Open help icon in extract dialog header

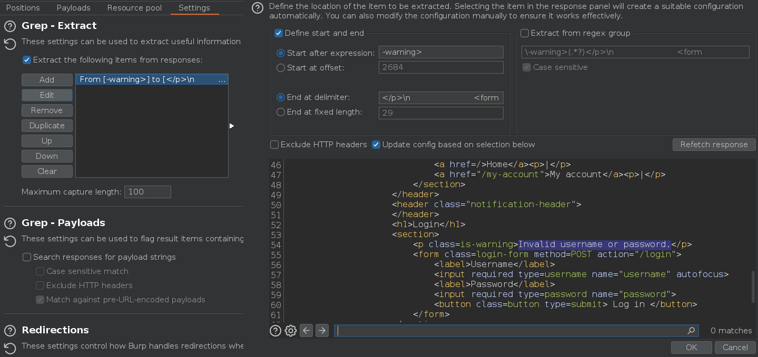(257, 8)
